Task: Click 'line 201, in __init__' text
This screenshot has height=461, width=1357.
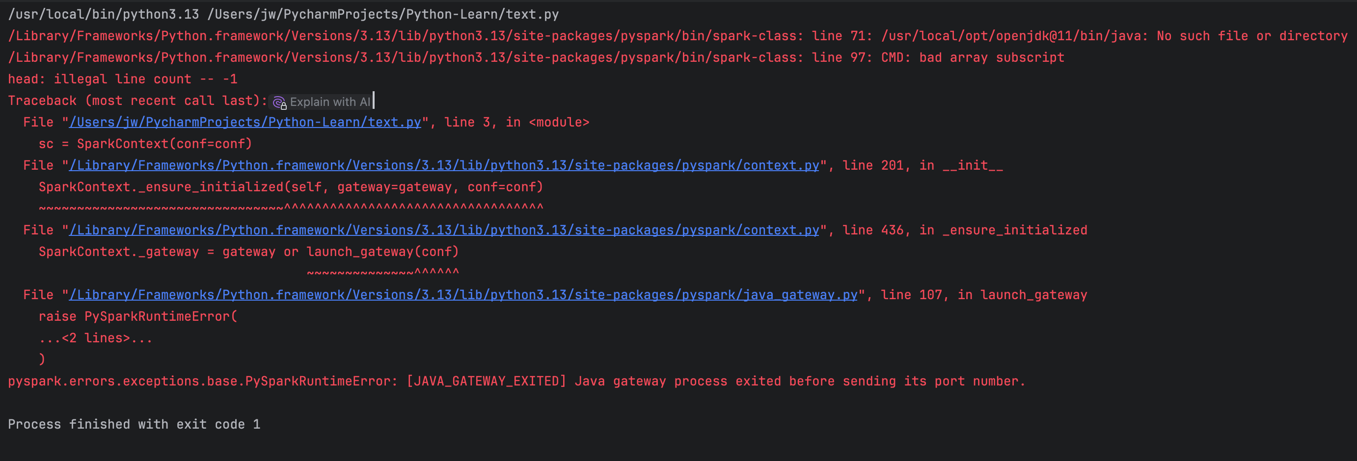Action: point(923,165)
